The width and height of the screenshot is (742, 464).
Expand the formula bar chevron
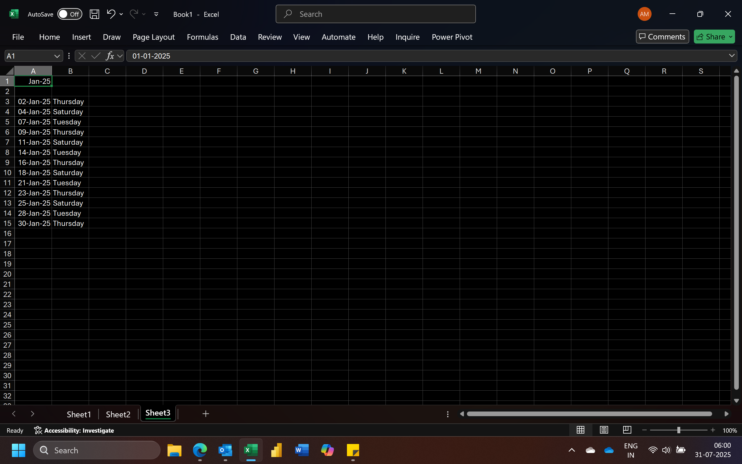[732, 56]
